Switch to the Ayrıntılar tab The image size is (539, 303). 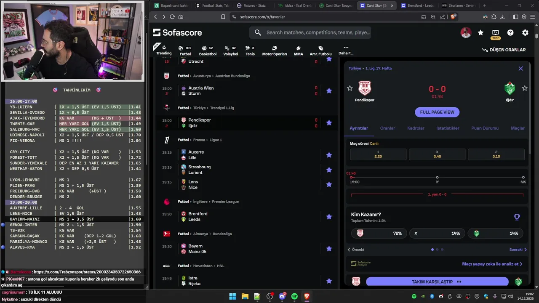359,128
